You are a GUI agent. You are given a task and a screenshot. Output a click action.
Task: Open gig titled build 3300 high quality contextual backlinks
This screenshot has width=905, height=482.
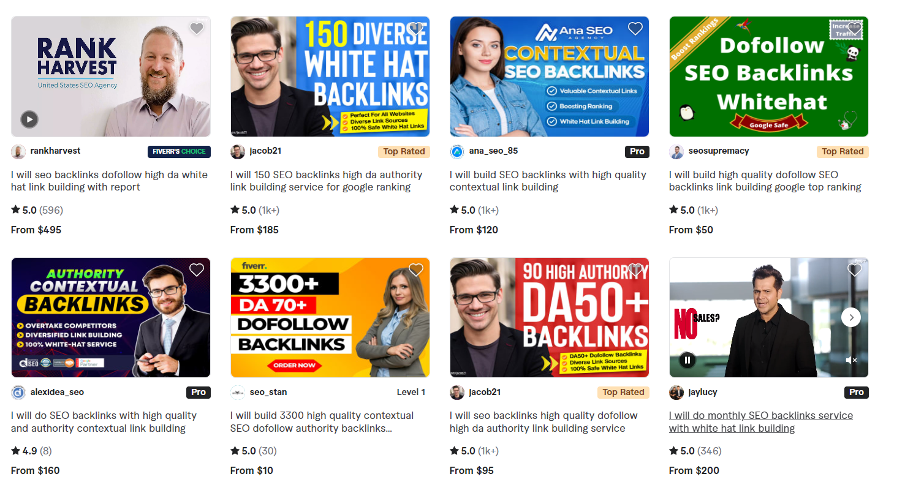(x=322, y=422)
